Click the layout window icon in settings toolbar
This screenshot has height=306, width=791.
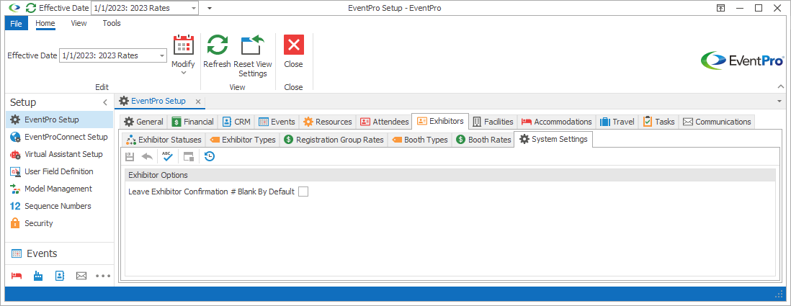click(x=189, y=157)
